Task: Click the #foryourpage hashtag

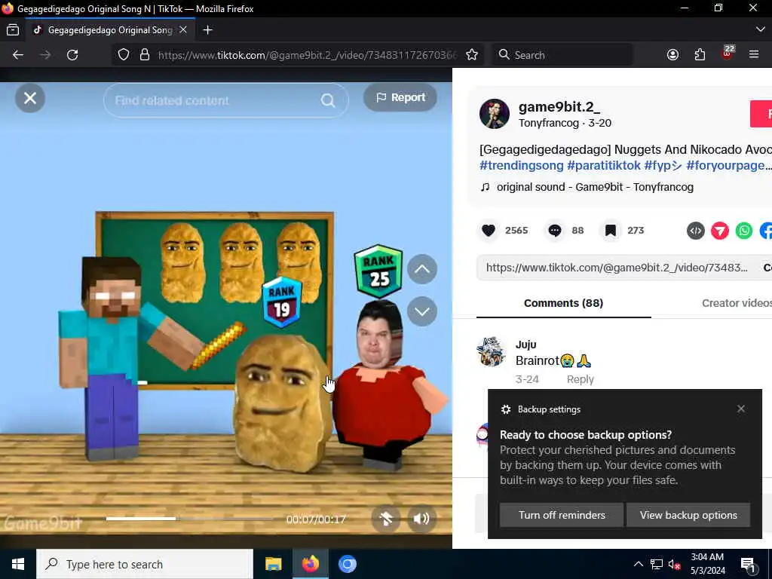Action: 725,165
